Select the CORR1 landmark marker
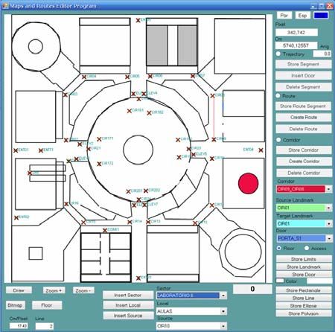The width and height of the screenshot is (335, 332). 105,231
